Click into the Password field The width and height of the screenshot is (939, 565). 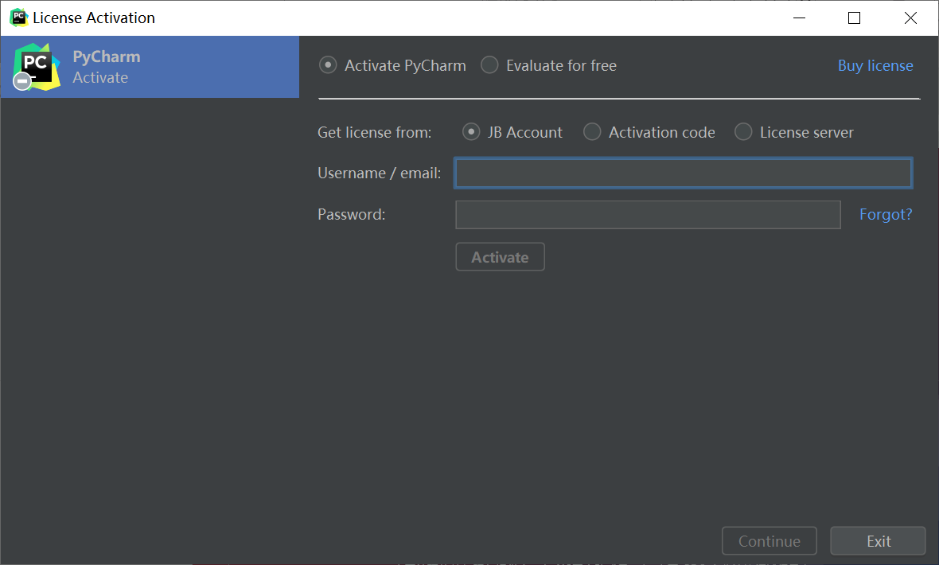(x=648, y=215)
